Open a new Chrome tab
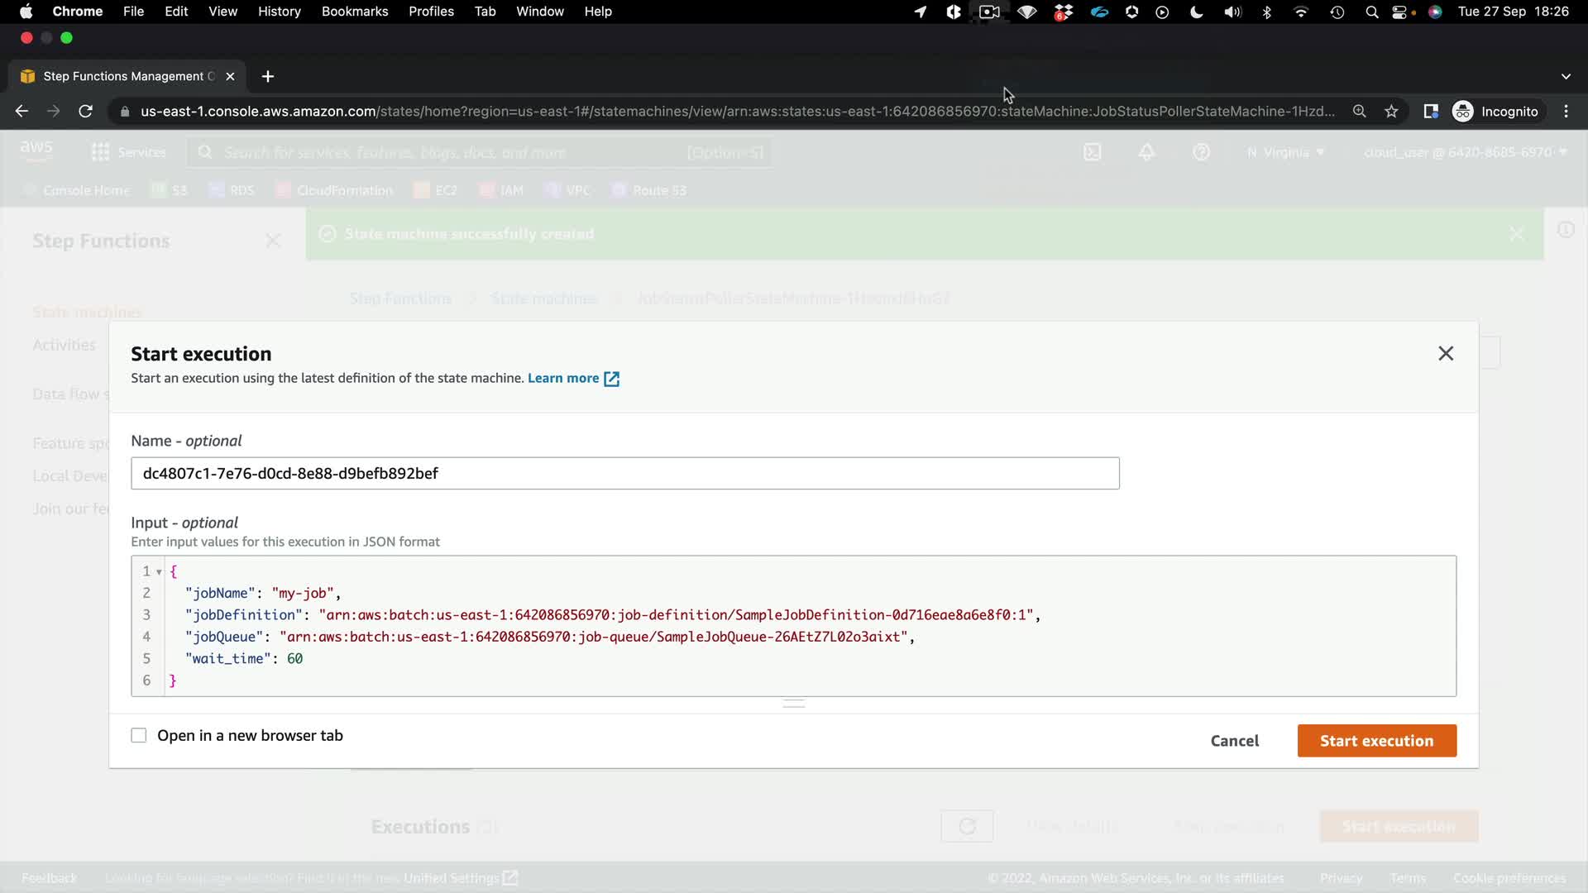The width and height of the screenshot is (1588, 893). pos(267,76)
